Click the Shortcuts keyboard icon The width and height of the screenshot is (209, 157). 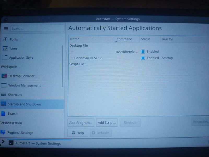(x=3, y=95)
